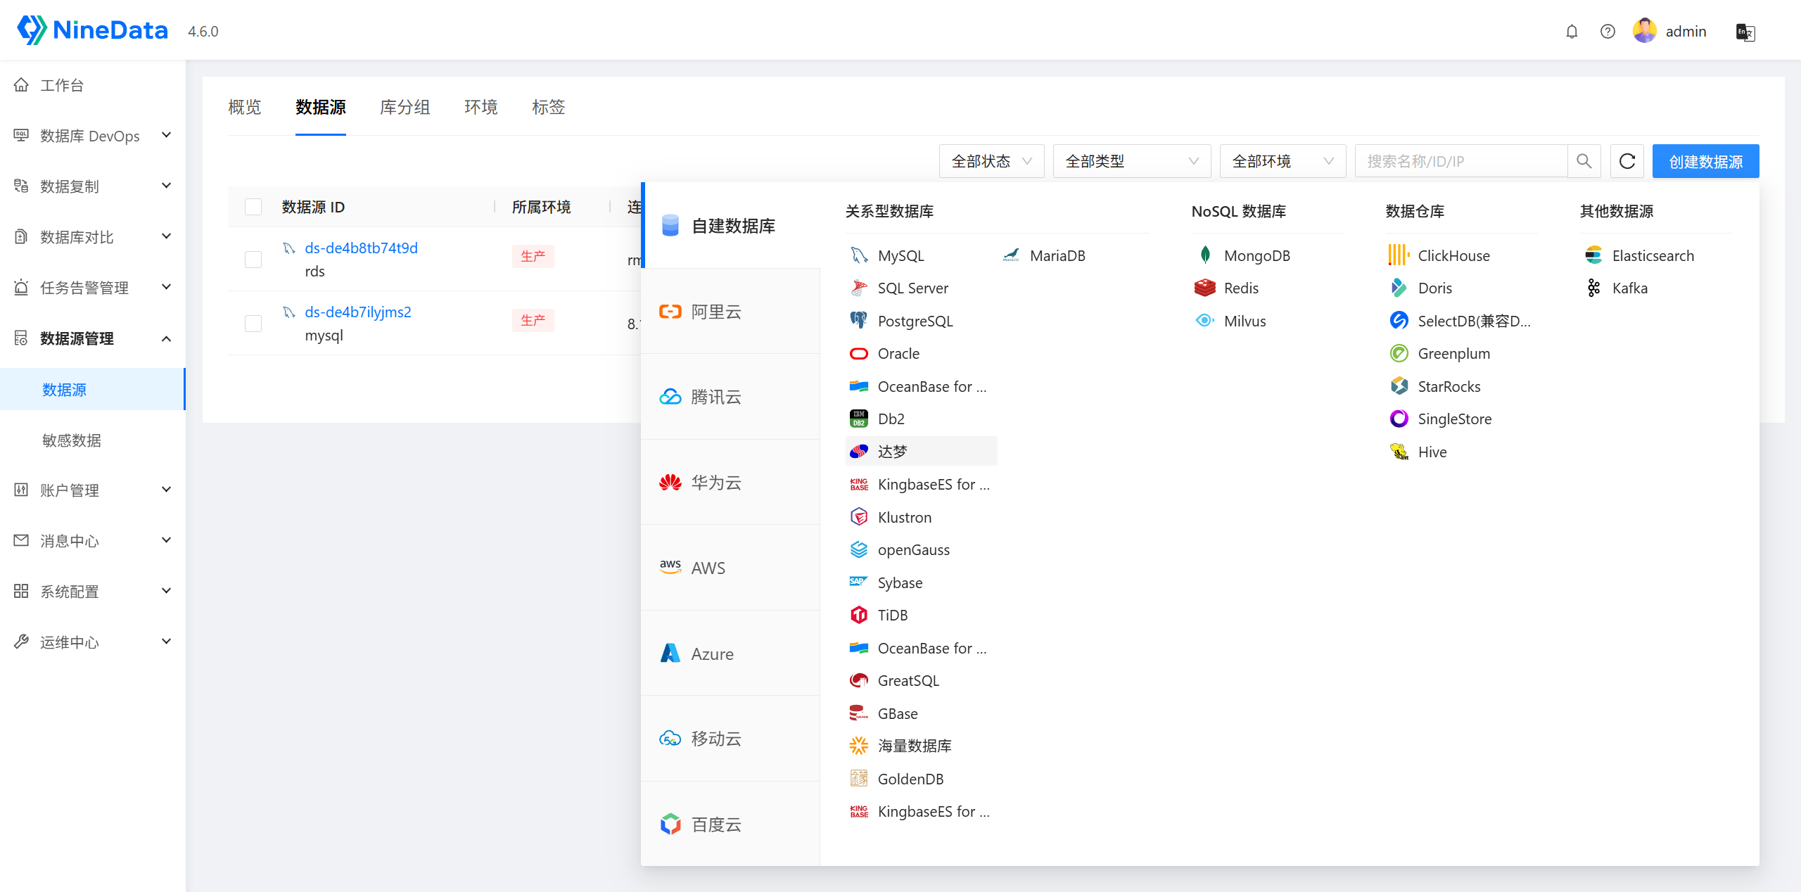Click the NineData logo
The height and width of the screenshot is (892, 1801).
tap(92, 30)
